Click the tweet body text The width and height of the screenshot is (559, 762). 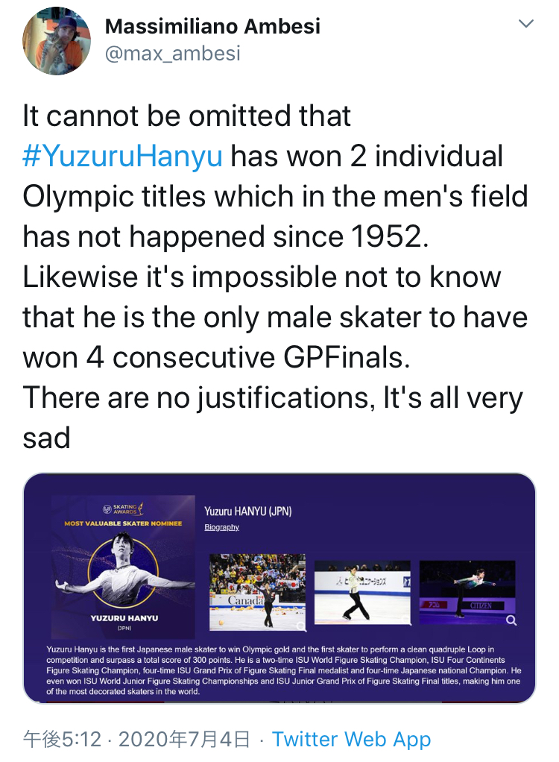[x=276, y=276]
